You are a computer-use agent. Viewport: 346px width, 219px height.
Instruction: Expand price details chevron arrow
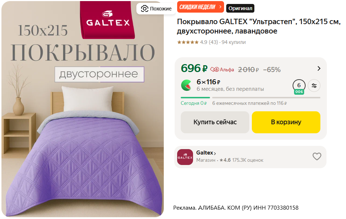(x=319, y=68)
